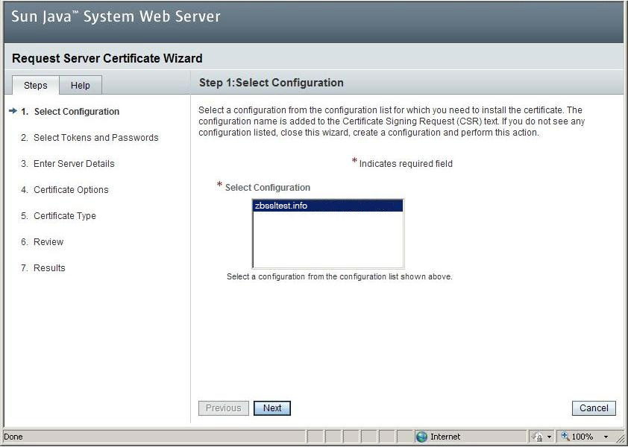Grab the window resize grip corner
This screenshot has width=628, height=447.
click(x=621, y=440)
